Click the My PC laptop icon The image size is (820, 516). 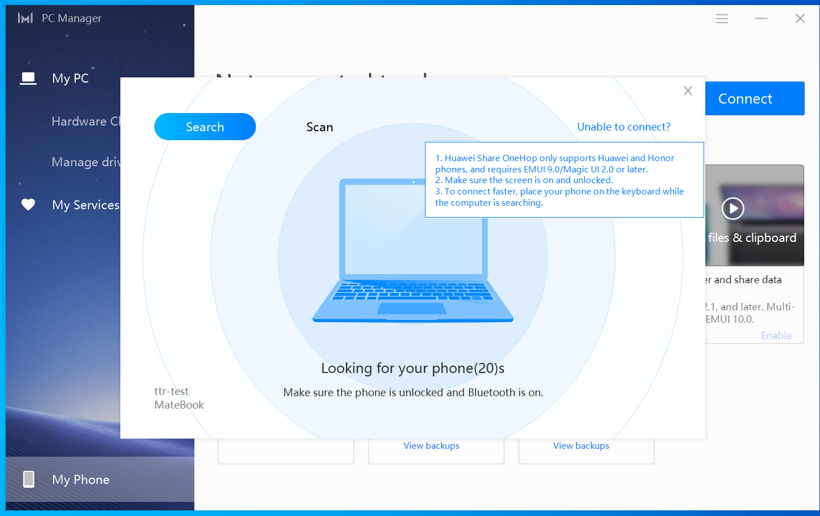[x=28, y=79]
